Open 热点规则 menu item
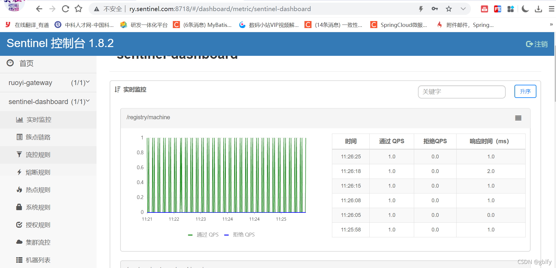This screenshot has width=556, height=268. click(48, 190)
